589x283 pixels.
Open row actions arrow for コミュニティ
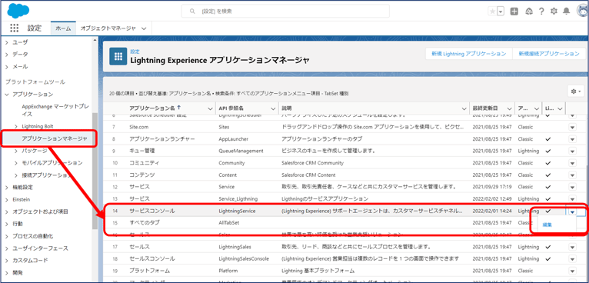coord(572,163)
